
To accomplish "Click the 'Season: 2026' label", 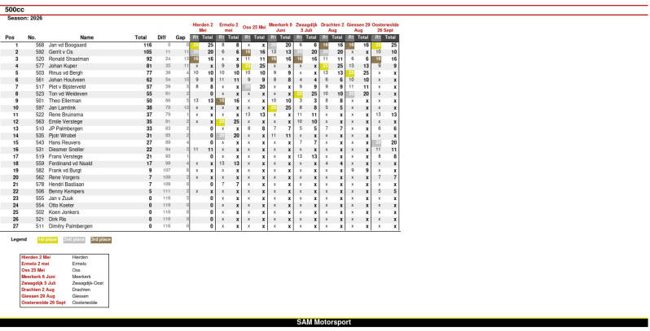I will (25, 18).
